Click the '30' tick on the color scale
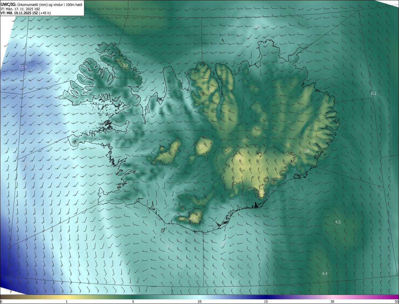Image resolution: width=399 pixels, height=304 pixels. pos(332,302)
